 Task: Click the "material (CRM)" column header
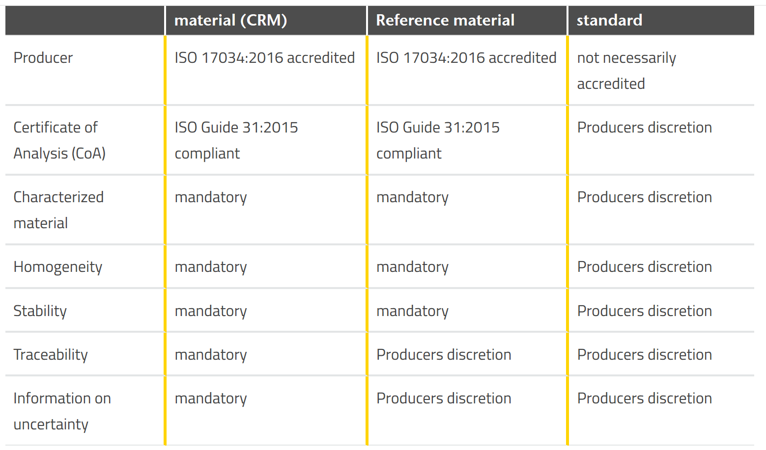[230, 20]
